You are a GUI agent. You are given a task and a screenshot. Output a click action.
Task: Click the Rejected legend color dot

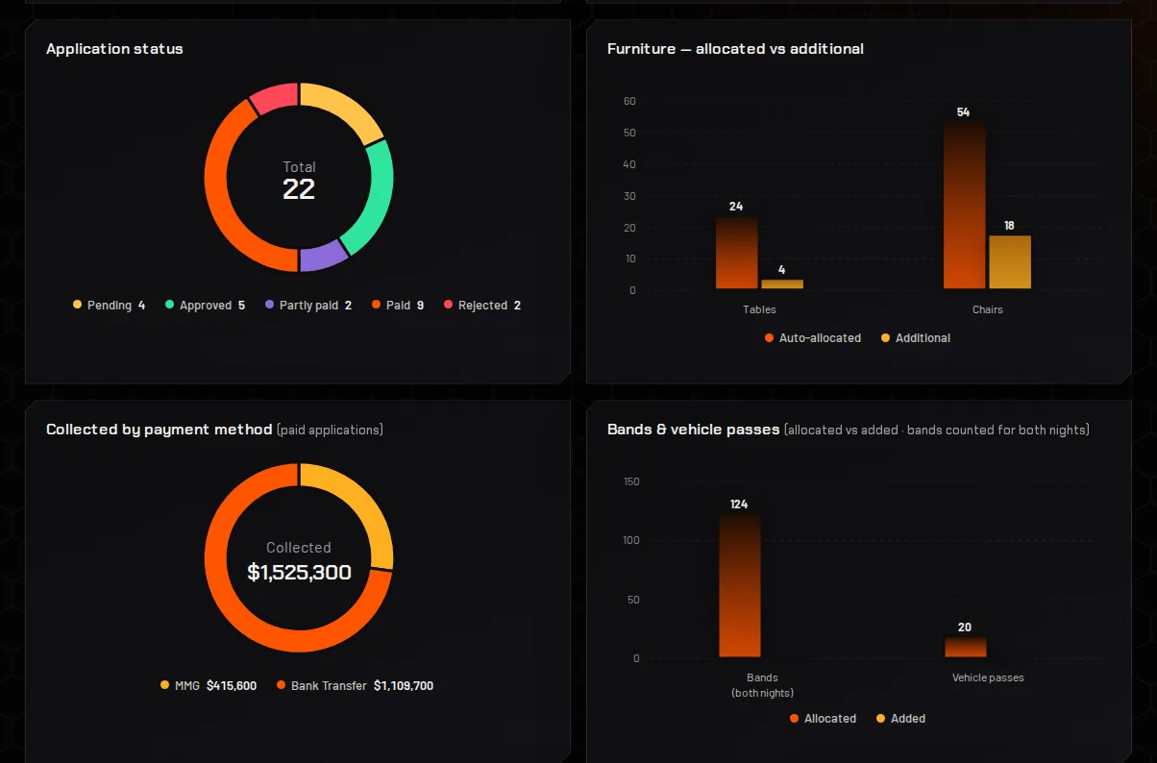(x=448, y=305)
